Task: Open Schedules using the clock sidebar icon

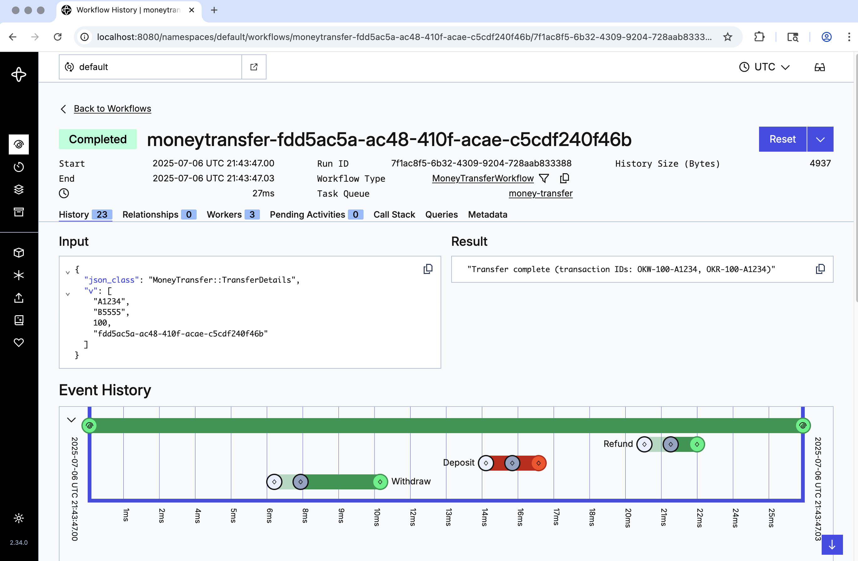Action: click(x=18, y=167)
